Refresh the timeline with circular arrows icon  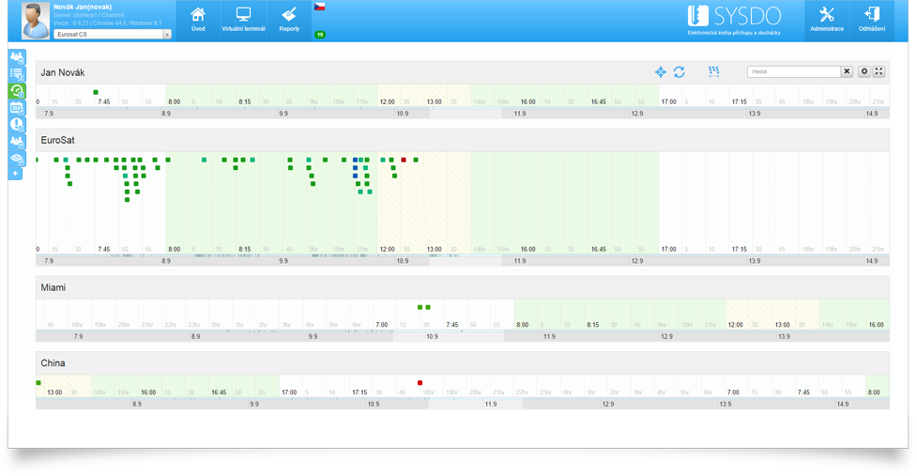(679, 72)
